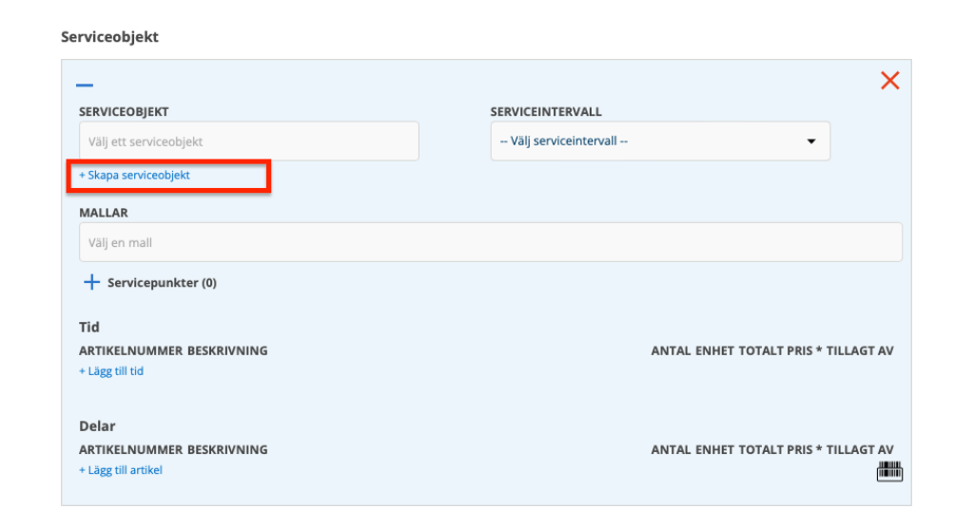Click the 'Servicepunkter (0)' label
The image size is (974, 509).
point(162,283)
